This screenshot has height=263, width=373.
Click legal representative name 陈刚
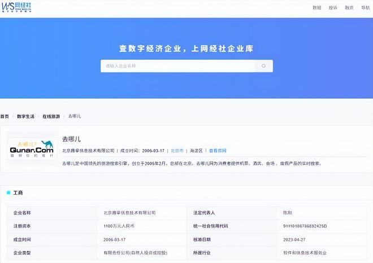point(288,213)
